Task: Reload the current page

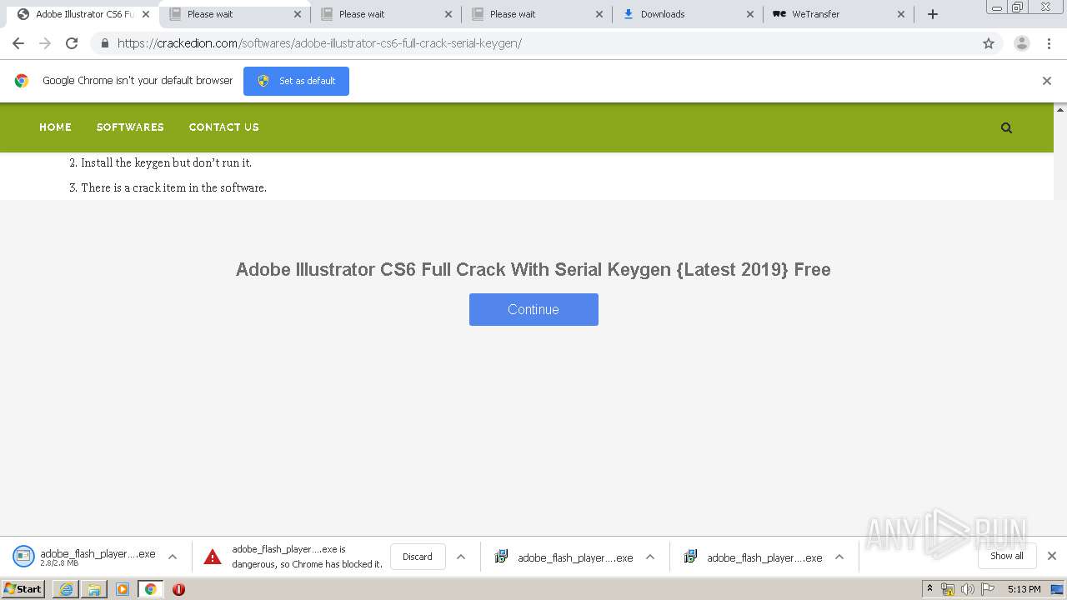Action: (72, 43)
